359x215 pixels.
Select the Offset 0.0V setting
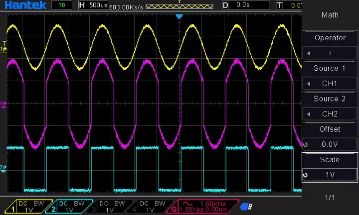click(x=330, y=144)
